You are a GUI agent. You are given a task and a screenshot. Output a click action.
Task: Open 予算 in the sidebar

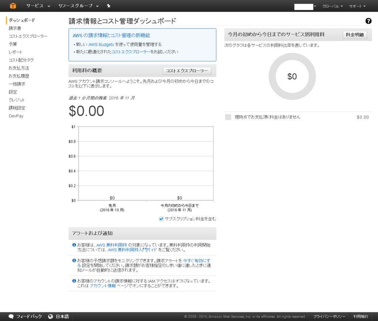(x=13, y=44)
